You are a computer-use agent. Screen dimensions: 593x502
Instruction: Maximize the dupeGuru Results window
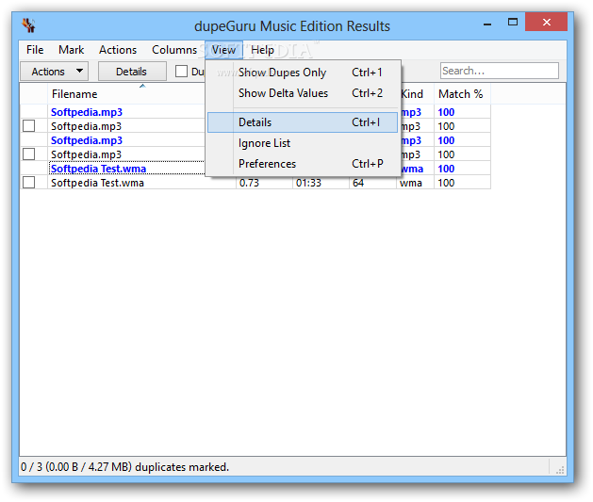point(513,23)
